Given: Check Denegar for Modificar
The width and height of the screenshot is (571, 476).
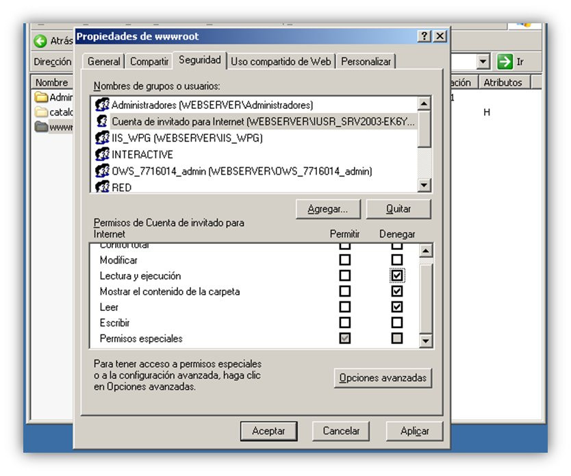Looking at the screenshot, I should [396, 260].
